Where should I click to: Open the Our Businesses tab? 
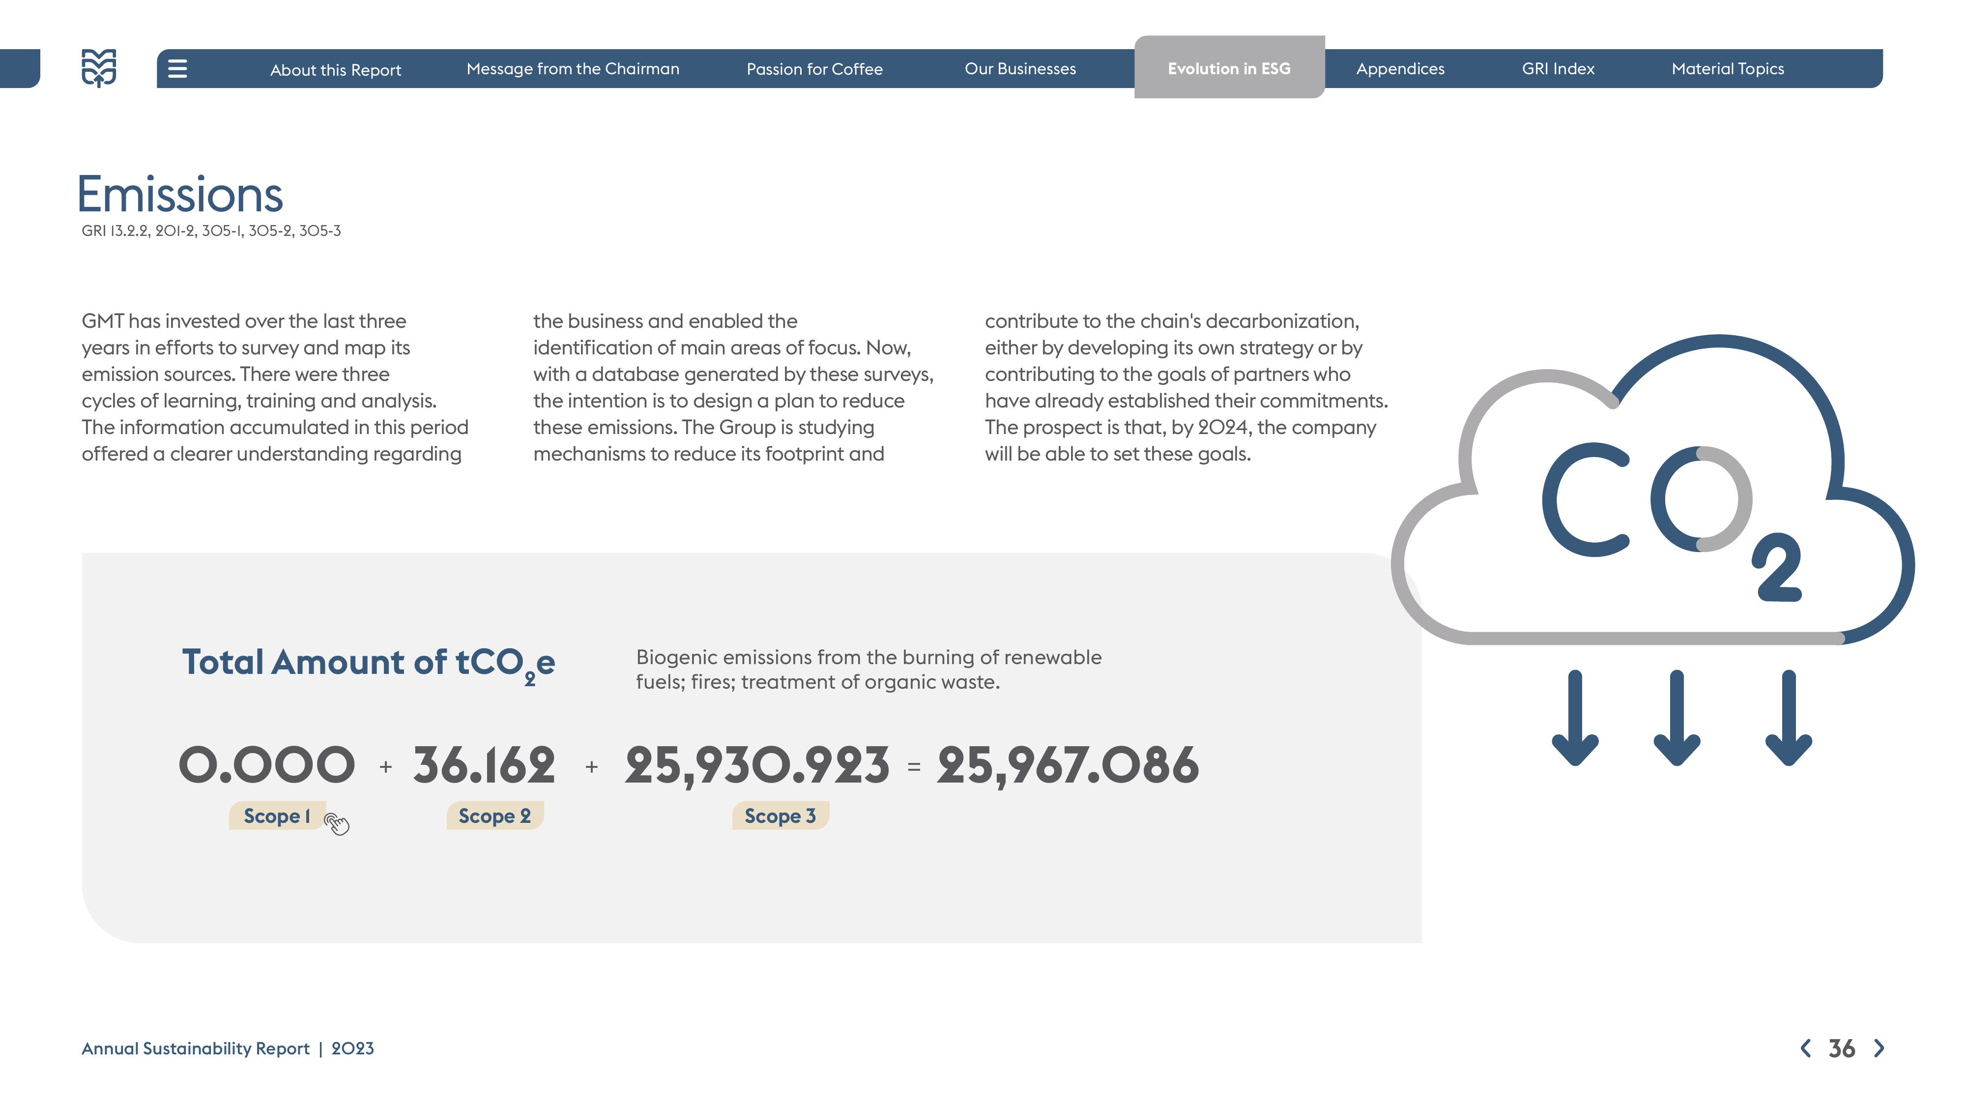pyautogui.click(x=1020, y=69)
